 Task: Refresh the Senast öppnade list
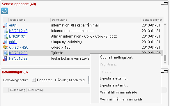point(5,11)
